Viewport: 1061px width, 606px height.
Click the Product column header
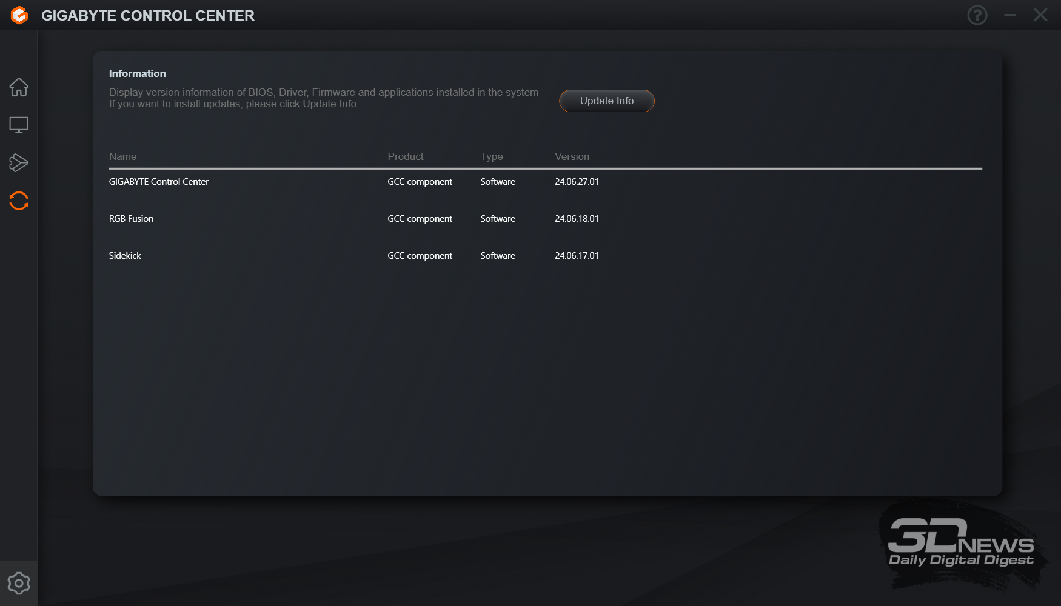coord(406,156)
